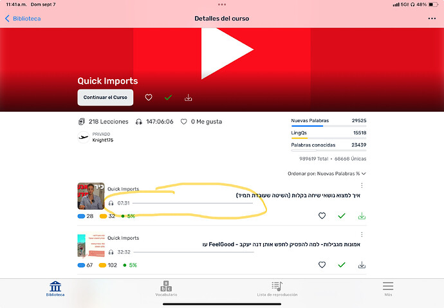Go back to Biblioteca
Screen dimensions: 444x308
(x=23, y=19)
